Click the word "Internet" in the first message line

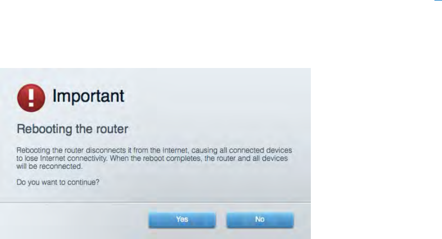click(175, 150)
